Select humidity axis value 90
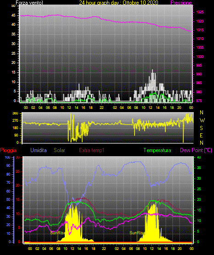This screenshot has height=255, width=214. click(8, 166)
